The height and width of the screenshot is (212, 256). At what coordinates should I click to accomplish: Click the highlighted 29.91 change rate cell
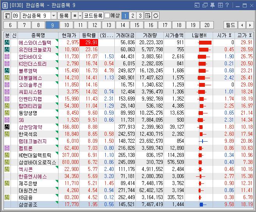pyautogui.click(x=89, y=43)
